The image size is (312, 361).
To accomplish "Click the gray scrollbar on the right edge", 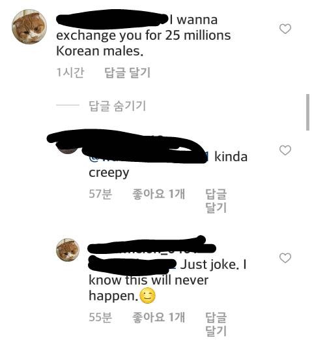I will click(x=307, y=112).
